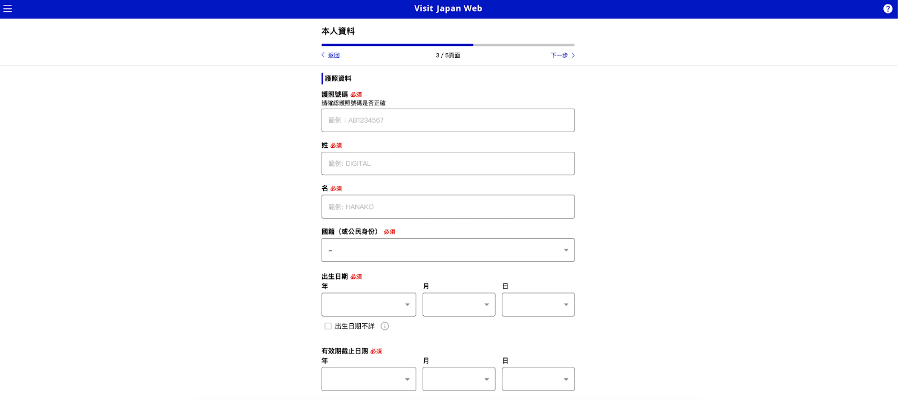Image resolution: width=898 pixels, height=400 pixels.
Task: Click the page progress bar
Action: tap(447, 45)
